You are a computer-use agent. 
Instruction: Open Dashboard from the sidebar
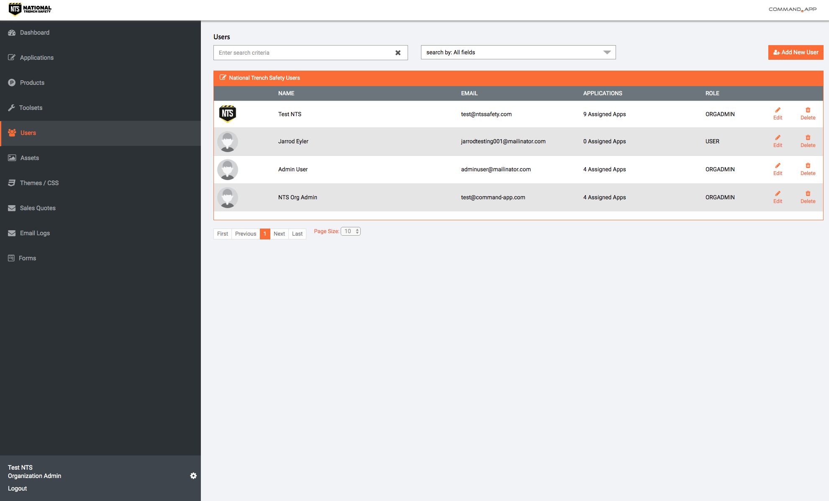[x=34, y=33]
